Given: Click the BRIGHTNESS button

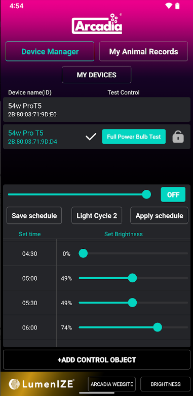Looking at the screenshot, I should coord(166,384).
